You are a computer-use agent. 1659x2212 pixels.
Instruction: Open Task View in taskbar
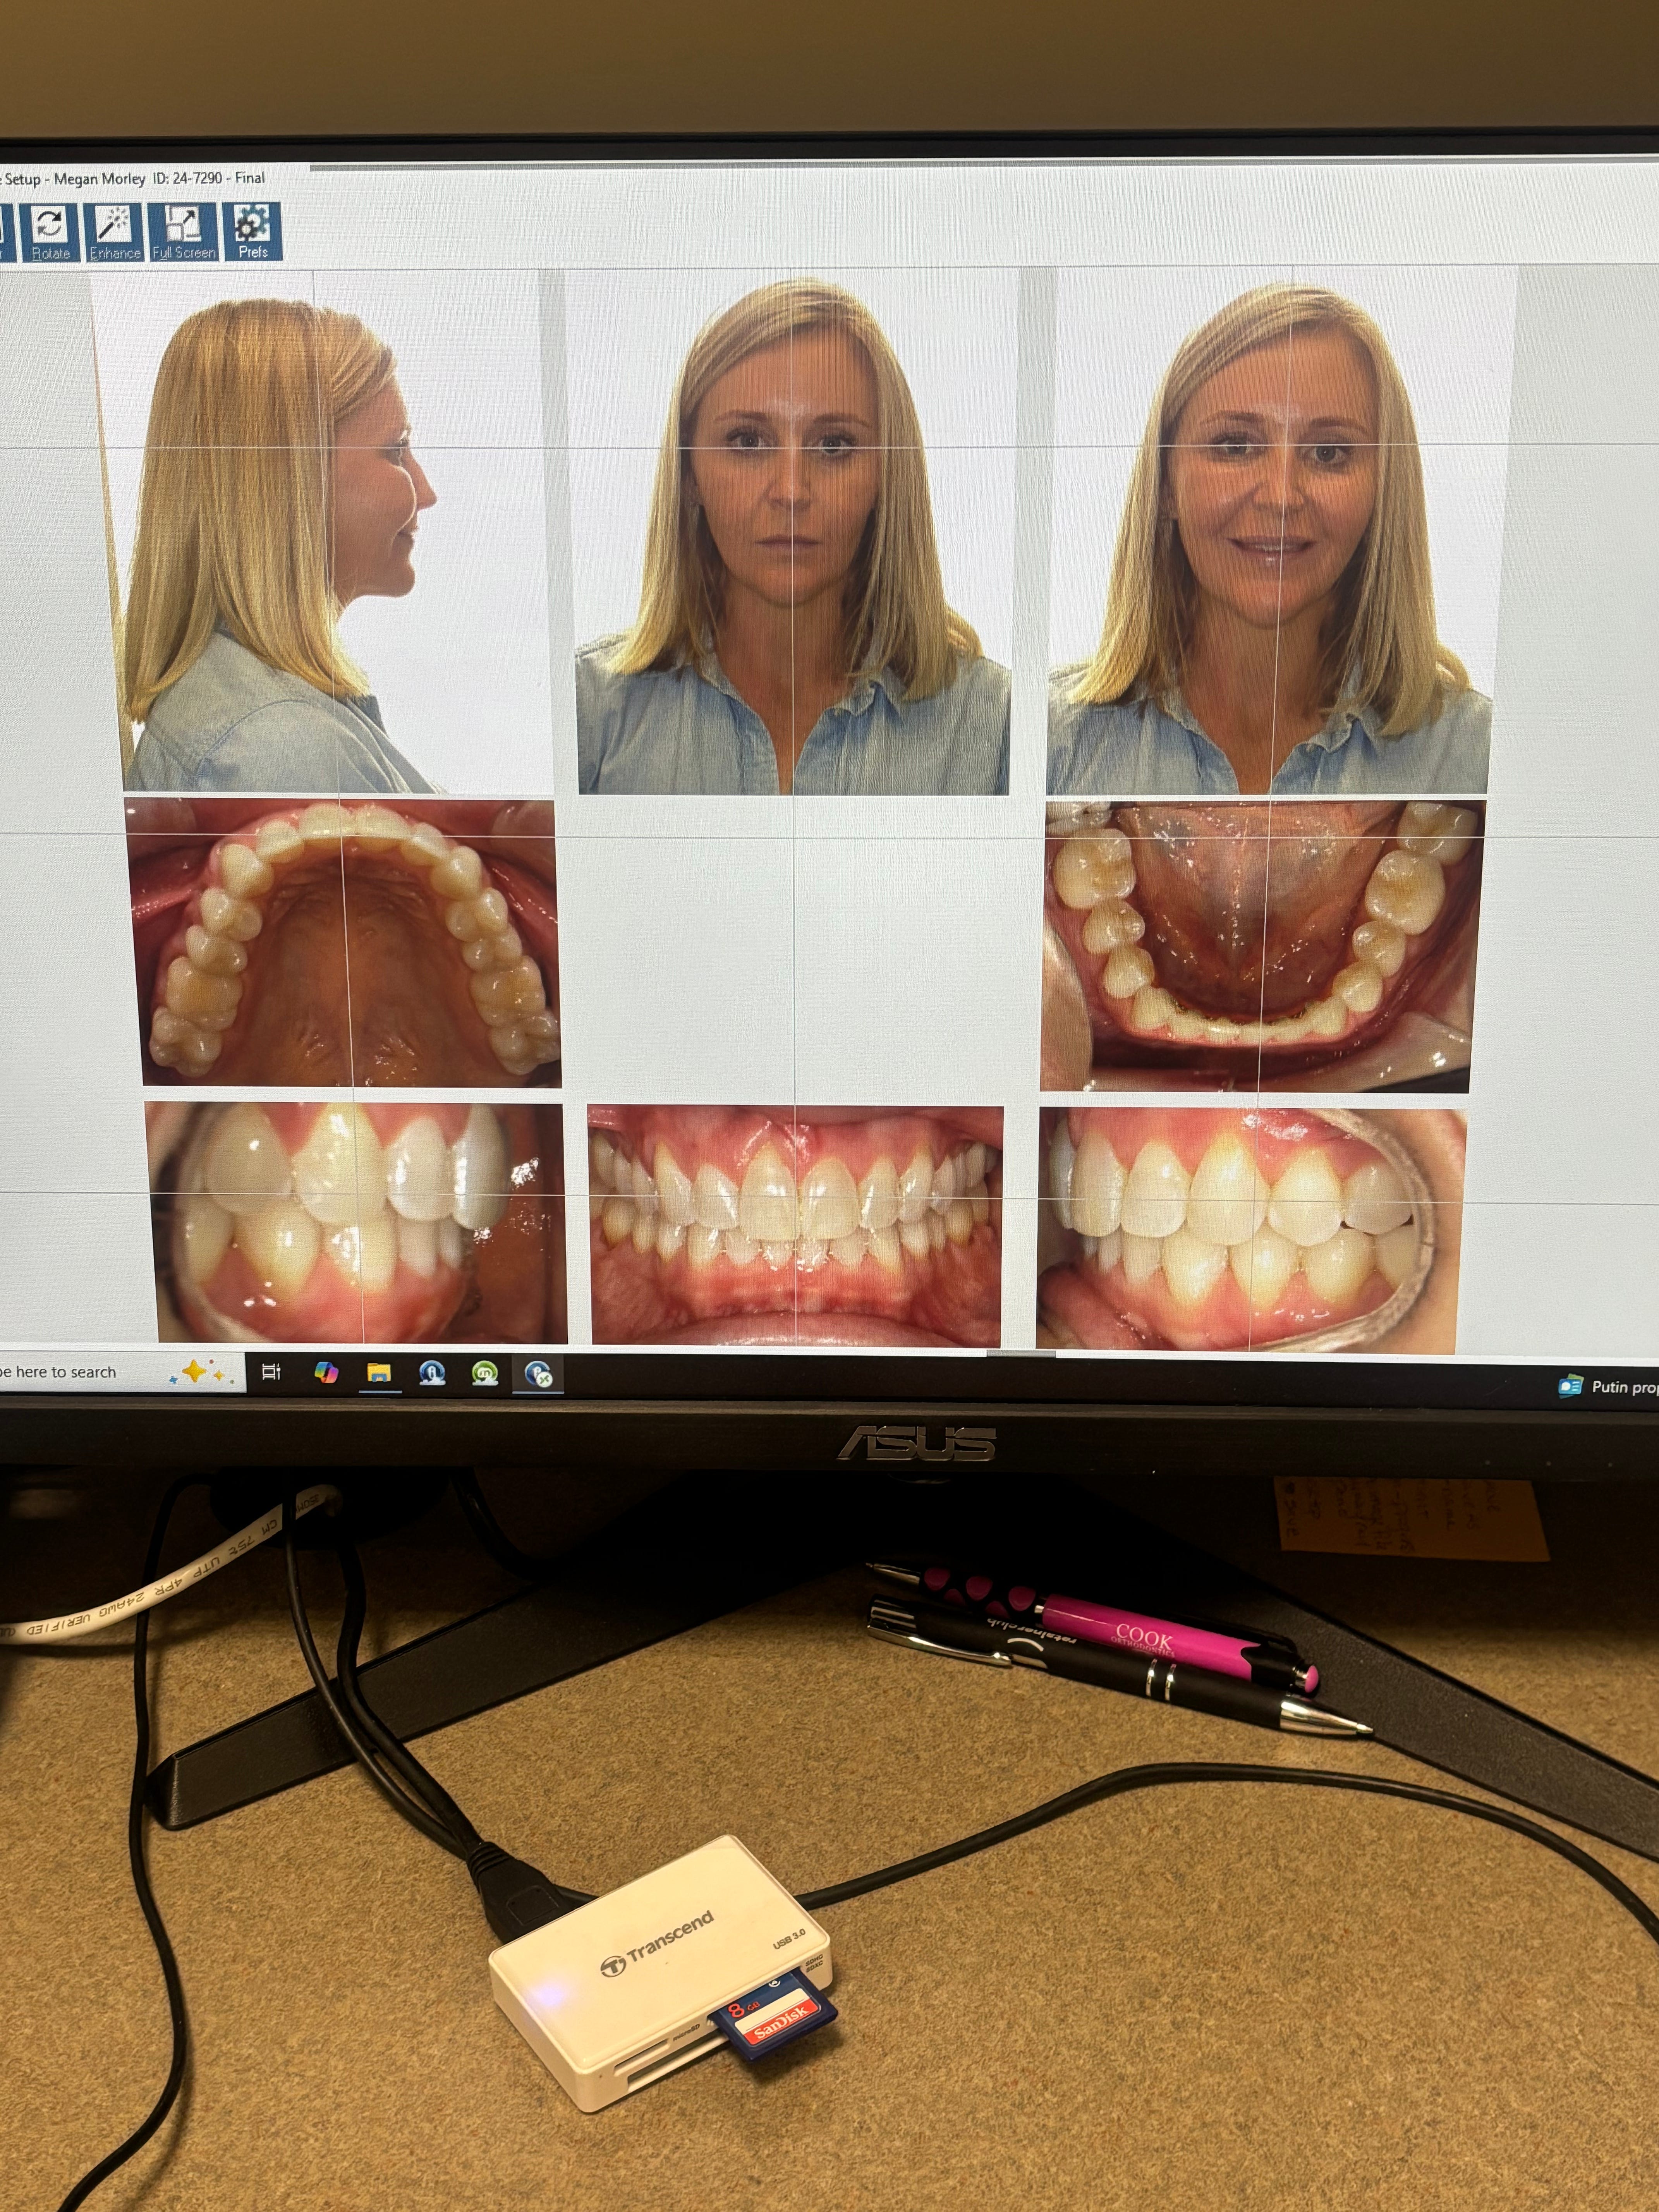pyautogui.click(x=271, y=1373)
